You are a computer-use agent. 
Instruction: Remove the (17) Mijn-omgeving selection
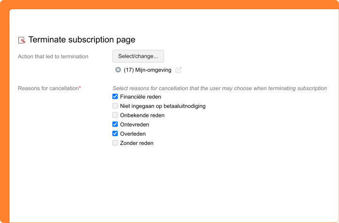click(x=118, y=70)
